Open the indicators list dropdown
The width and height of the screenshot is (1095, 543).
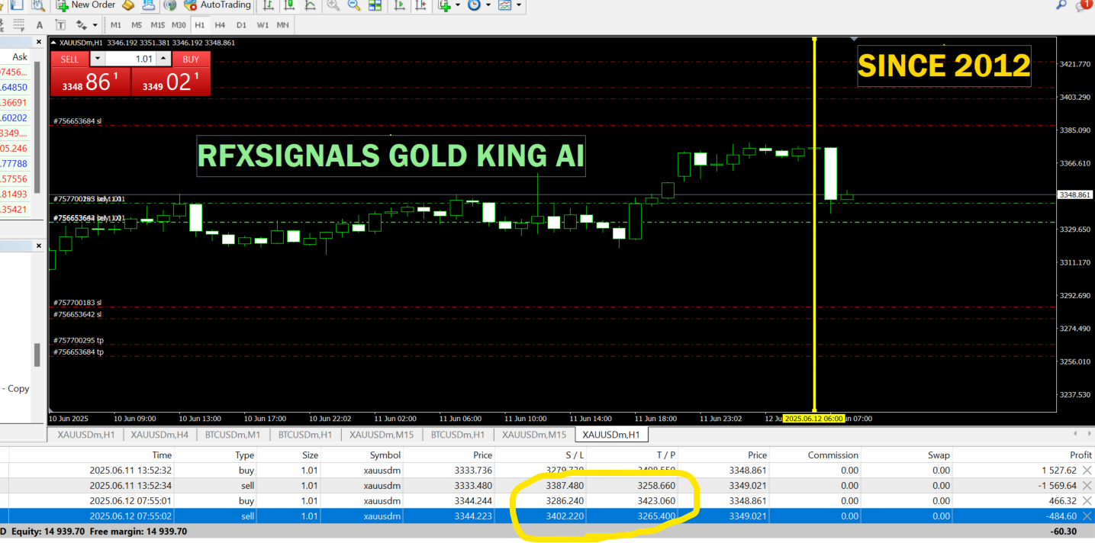click(x=458, y=5)
